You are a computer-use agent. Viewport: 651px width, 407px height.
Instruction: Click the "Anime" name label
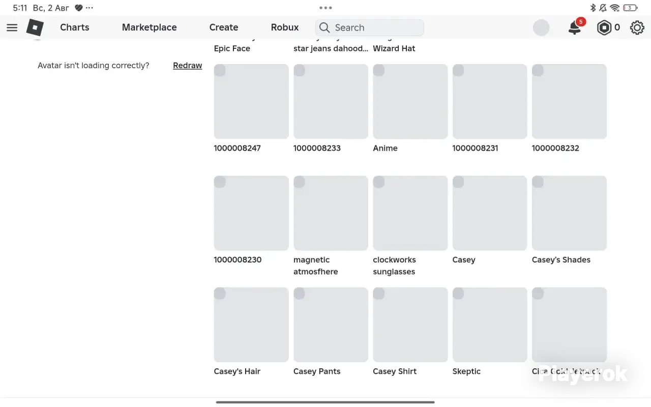point(385,148)
